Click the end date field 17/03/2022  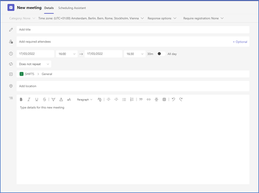(x=103, y=54)
